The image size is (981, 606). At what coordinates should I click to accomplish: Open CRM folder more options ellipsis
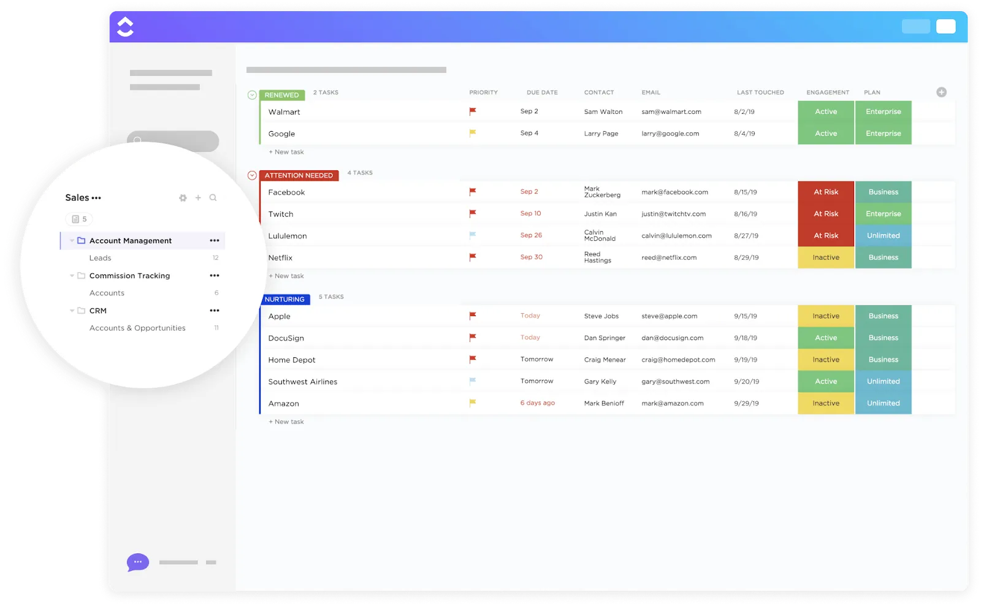tap(215, 311)
